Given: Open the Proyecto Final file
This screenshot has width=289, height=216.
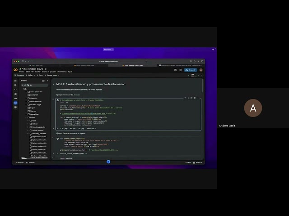Looking at the screenshot, I should point(38,137).
